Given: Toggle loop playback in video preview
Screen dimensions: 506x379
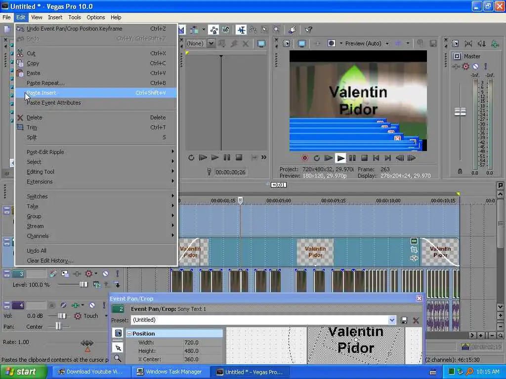Looking at the screenshot, I should 317,158.
